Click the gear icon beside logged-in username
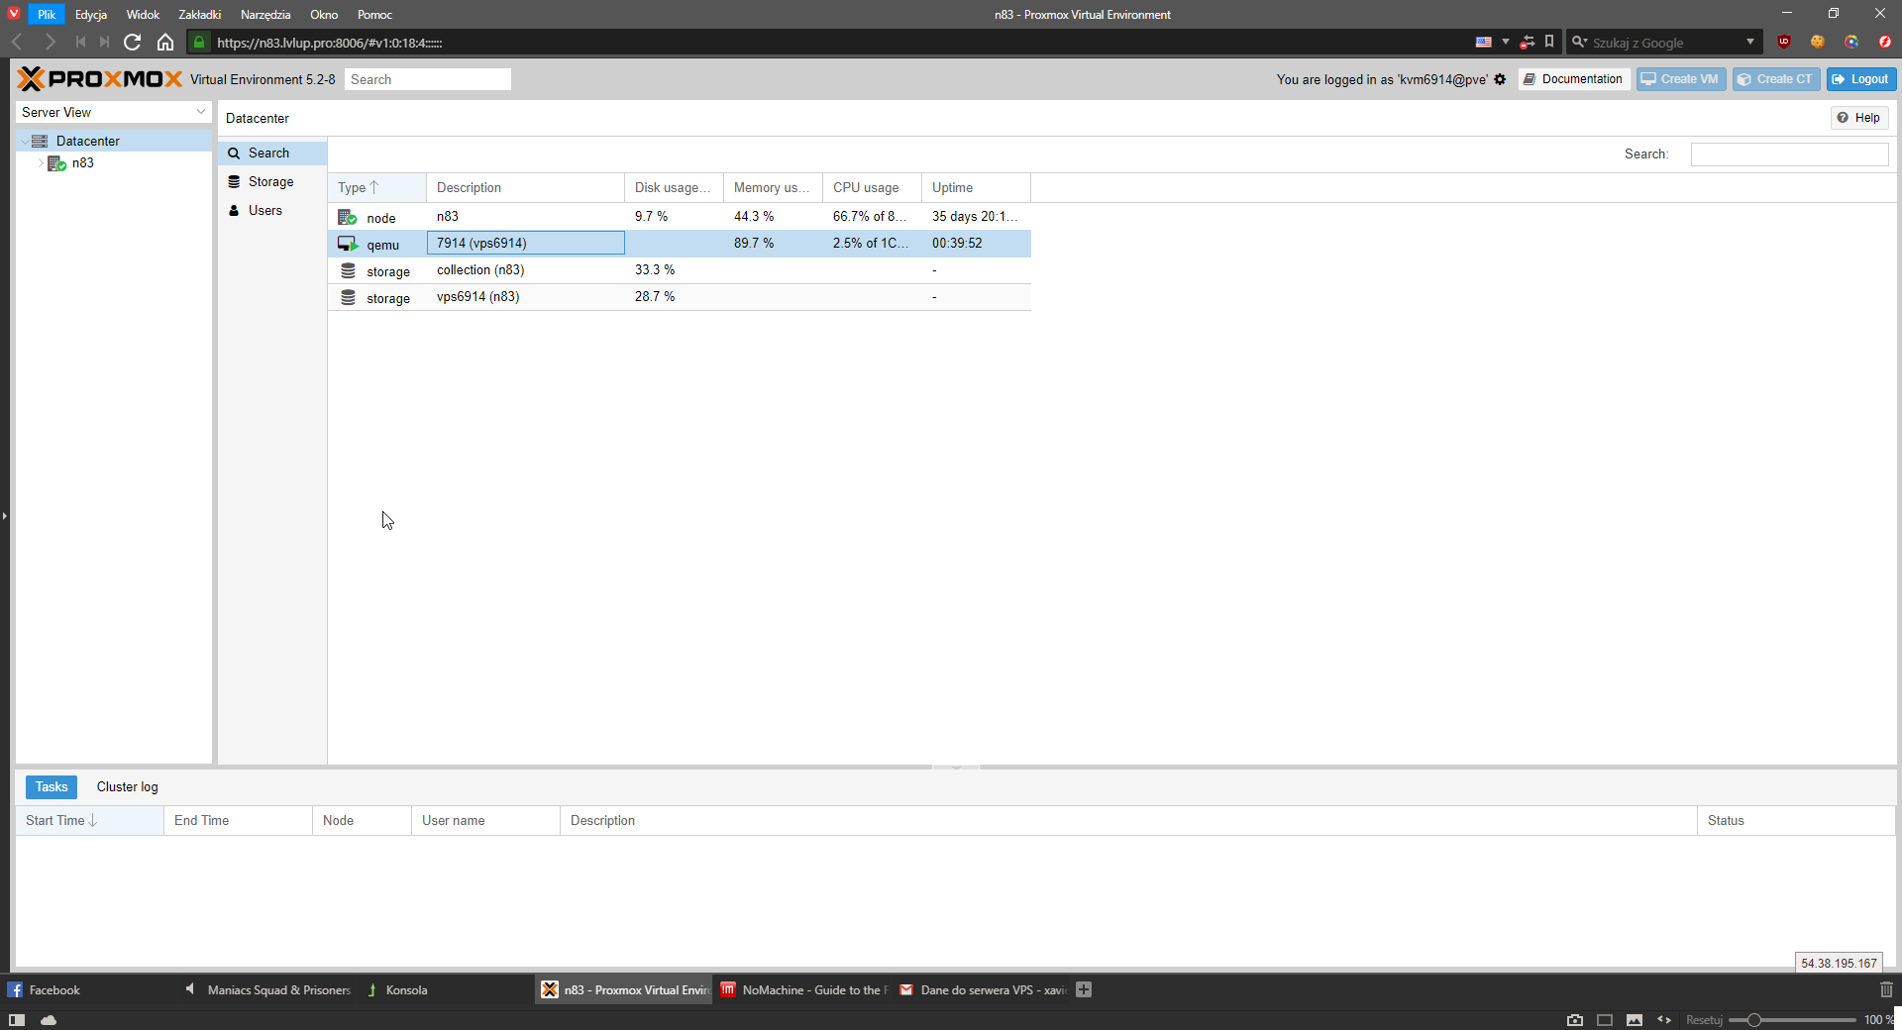This screenshot has height=1030, width=1902. tap(1500, 79)
